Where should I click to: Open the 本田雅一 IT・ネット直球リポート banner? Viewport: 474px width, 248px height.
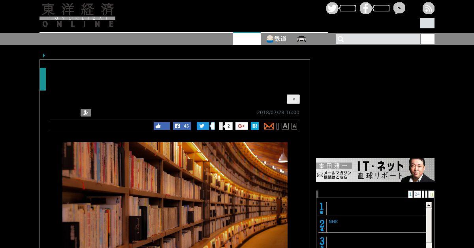coord(375,170)
